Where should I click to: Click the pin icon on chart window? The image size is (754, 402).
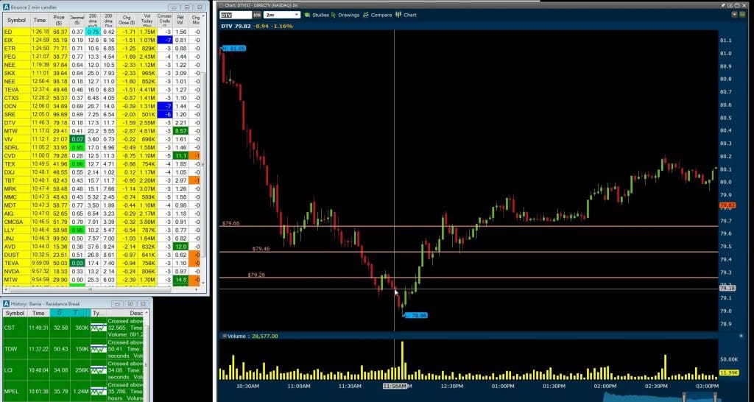click(723, 5)
